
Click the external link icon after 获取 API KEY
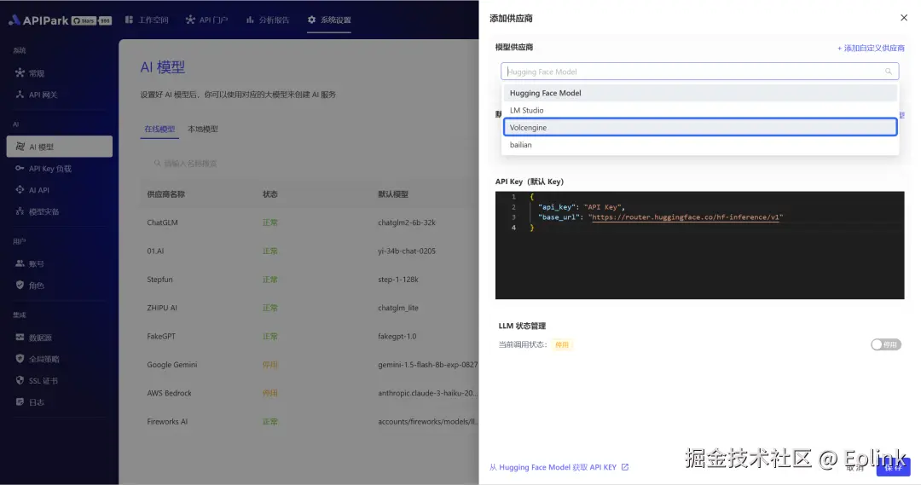625,467
